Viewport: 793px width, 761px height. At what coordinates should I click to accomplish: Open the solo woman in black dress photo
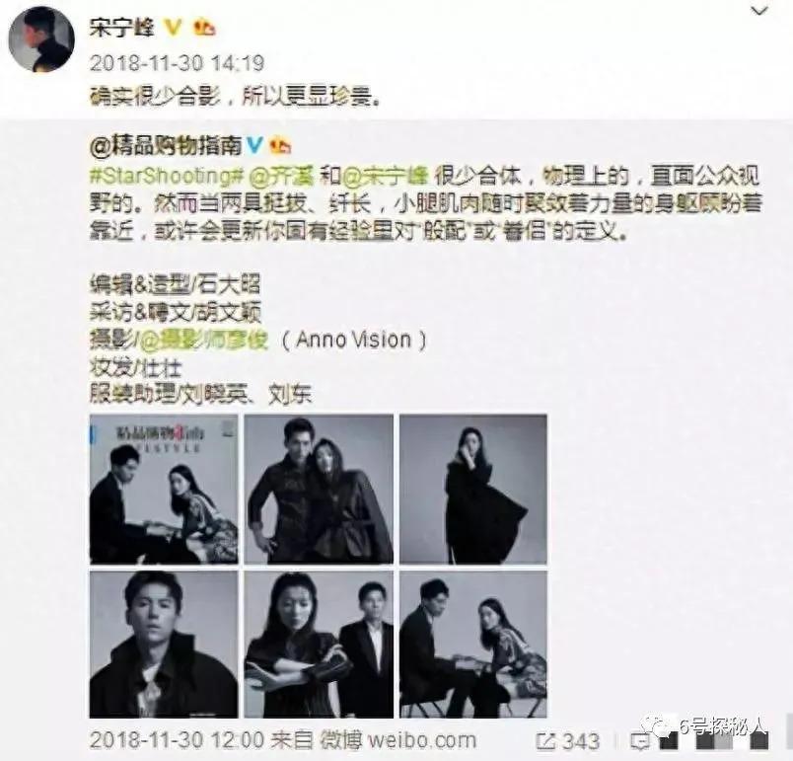(x=473, y=490)
